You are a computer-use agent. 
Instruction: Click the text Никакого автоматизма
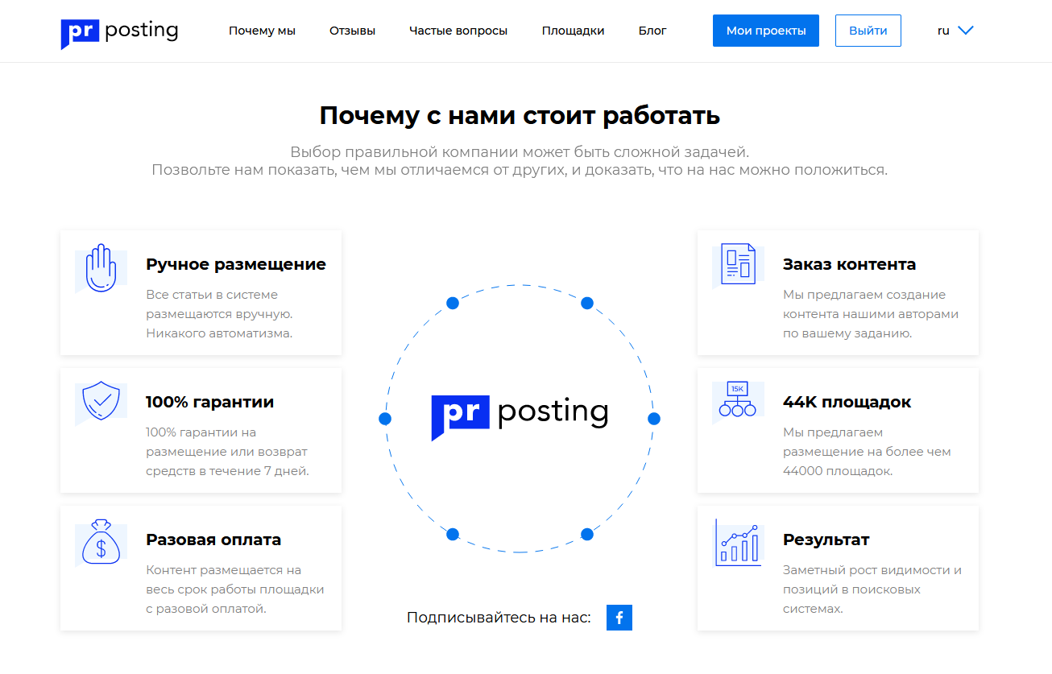point(219,333)
